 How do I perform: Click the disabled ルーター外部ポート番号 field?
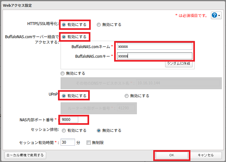tap(126, 108)
